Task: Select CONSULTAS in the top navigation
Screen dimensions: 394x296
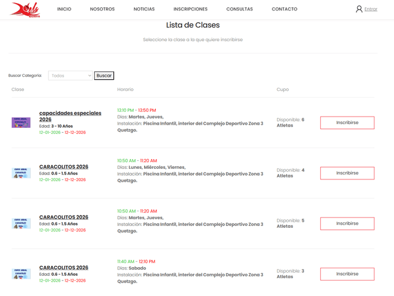Action: click(x=239, y=9)
